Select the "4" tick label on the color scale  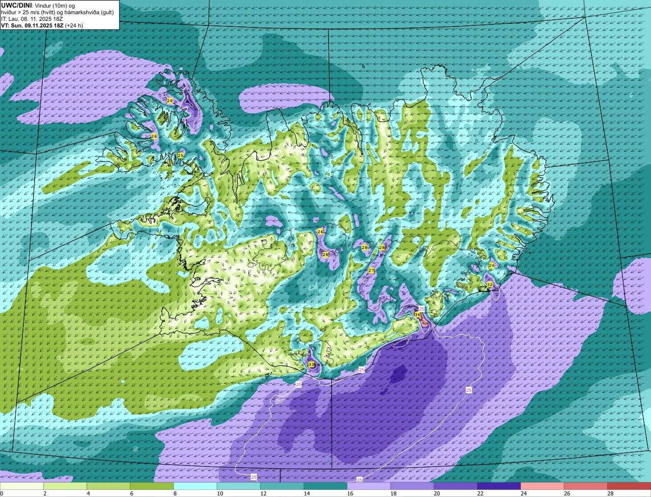point(88,493)
